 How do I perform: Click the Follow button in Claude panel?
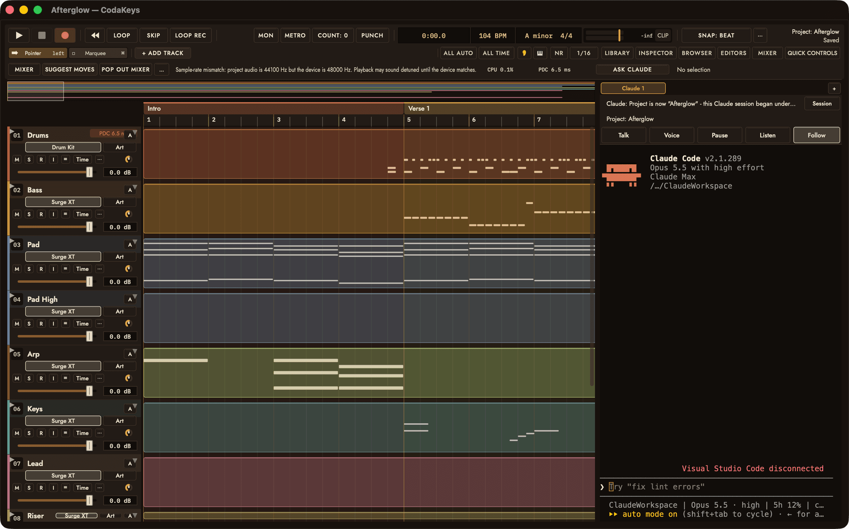point(816,135)
